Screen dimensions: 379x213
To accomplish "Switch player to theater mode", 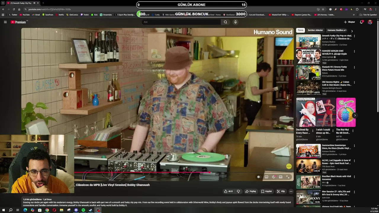I will tap(281, 177).
